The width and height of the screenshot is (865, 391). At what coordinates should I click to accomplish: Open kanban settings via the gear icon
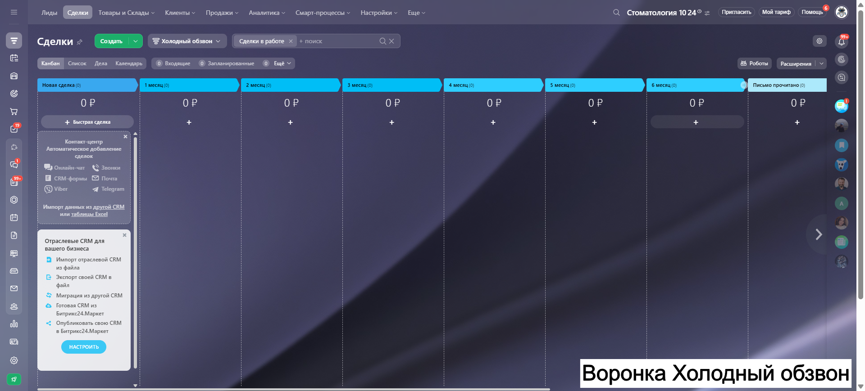819,41
